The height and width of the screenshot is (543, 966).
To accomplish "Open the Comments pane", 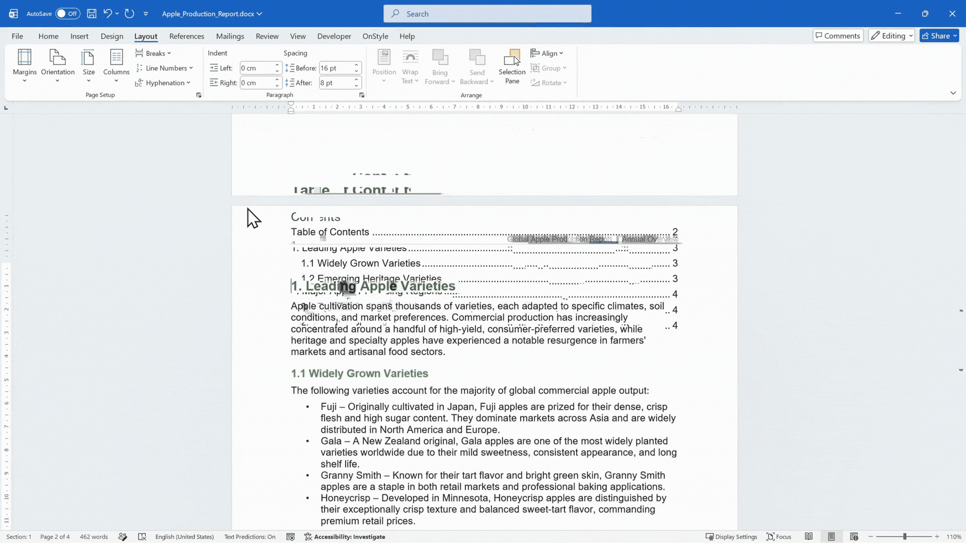I will [x=838, y=36].
